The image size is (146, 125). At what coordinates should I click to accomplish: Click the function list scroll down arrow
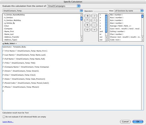[142, 40]
